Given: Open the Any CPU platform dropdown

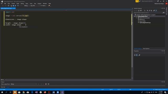Looking at the screenshot, I should [35, 6].
